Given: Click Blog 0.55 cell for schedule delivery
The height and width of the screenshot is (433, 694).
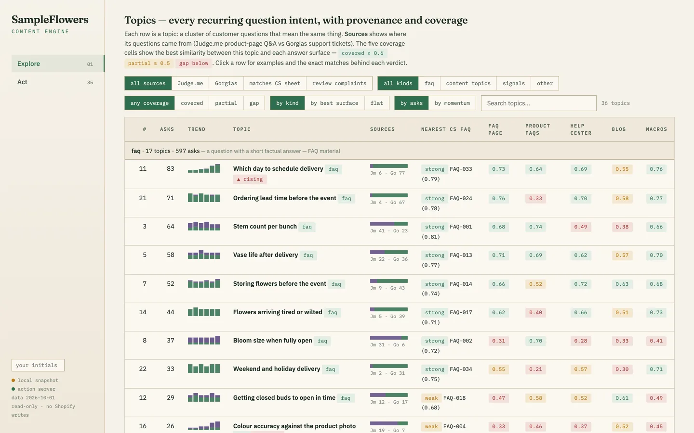Looking at the screenshot, I should pos(622,169).
